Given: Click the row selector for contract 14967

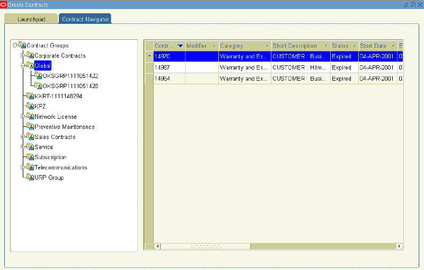Looking at the screenshot, I should pos(149,67).
